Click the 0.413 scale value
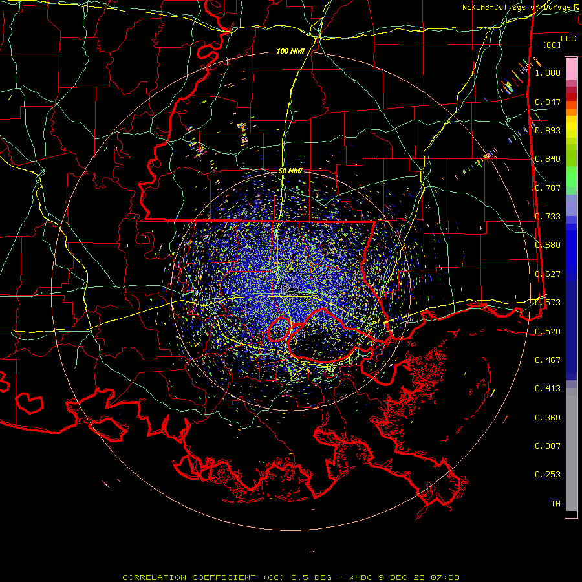 [548, 389]
